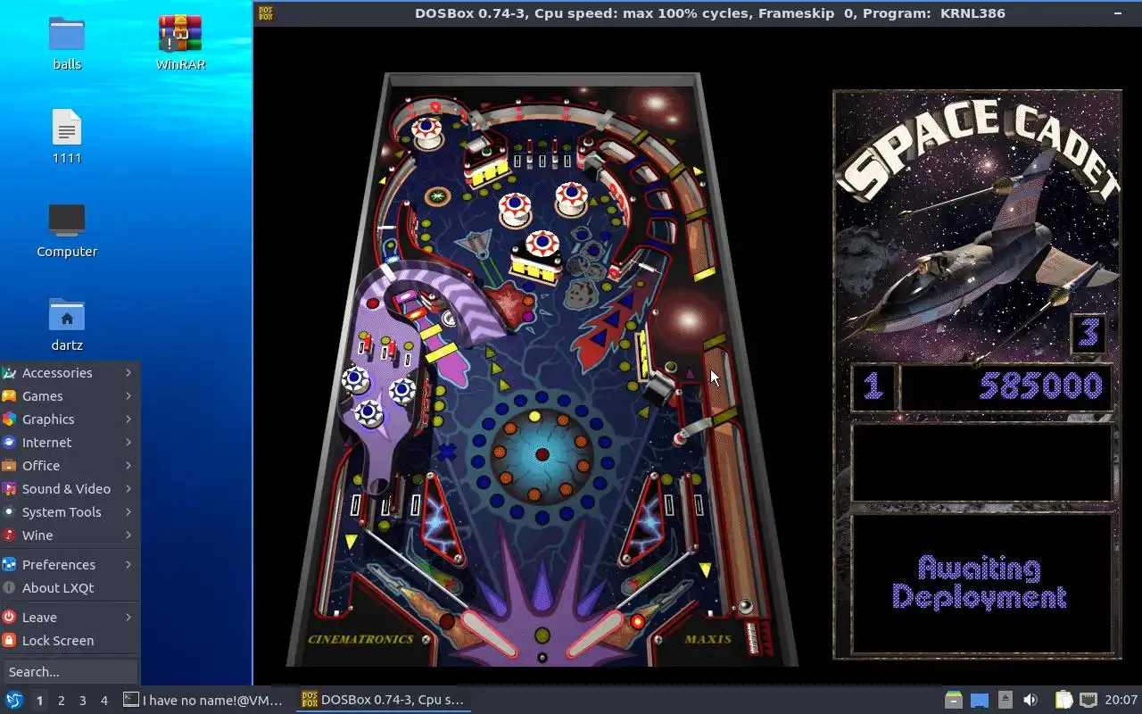Viewport: 1142px width, 714px height.
Task: Click the DOSBox logo in title bar
Action: (x=265, y=13)
